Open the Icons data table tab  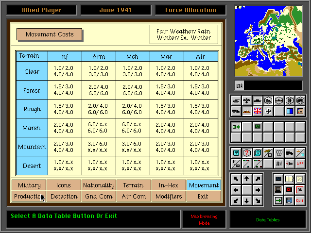(64, 185)
